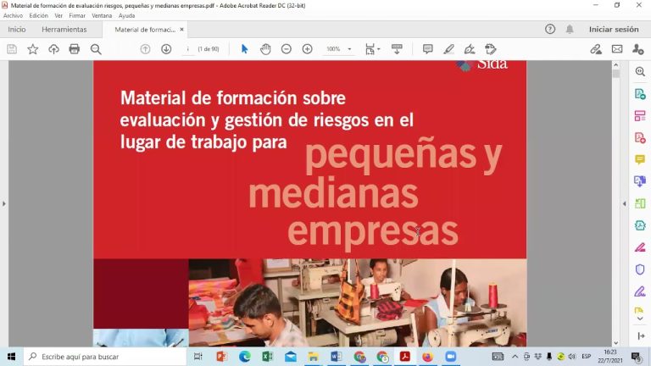Send the file by email envelope icon
Screen dimensions: 651x366
(x=617, y=49)
